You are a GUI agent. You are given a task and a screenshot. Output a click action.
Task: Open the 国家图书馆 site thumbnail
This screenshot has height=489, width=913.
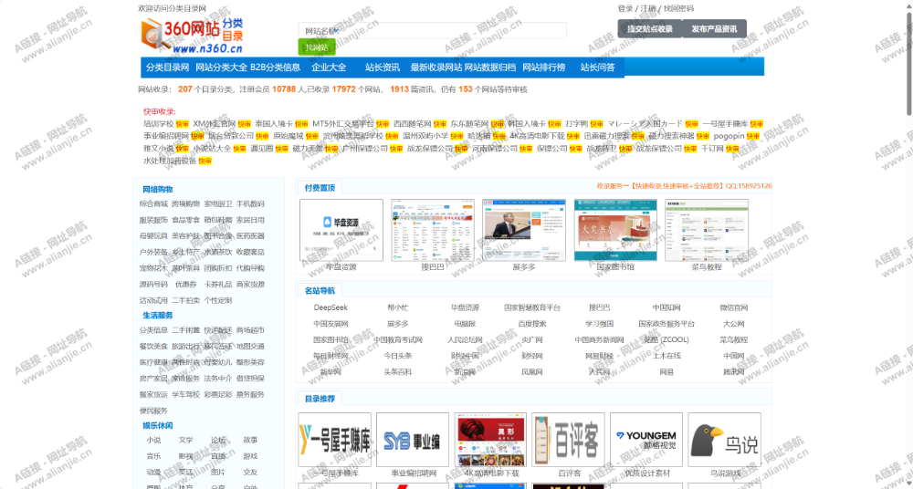[x=615, y=230]
